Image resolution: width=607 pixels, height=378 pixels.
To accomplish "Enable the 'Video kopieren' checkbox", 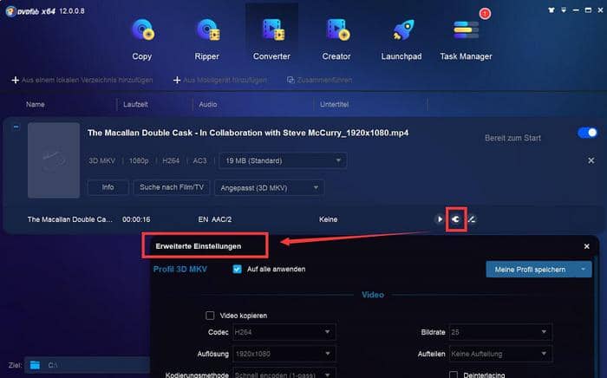I will (x=210, y=316).
